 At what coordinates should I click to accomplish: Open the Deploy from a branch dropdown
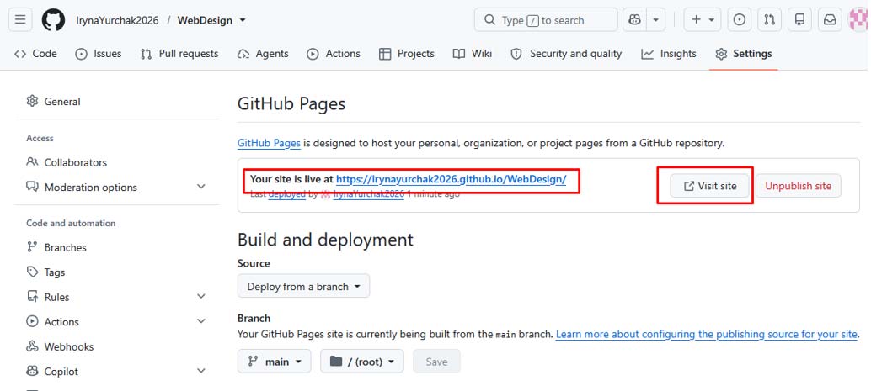click(x=303, y=286)
